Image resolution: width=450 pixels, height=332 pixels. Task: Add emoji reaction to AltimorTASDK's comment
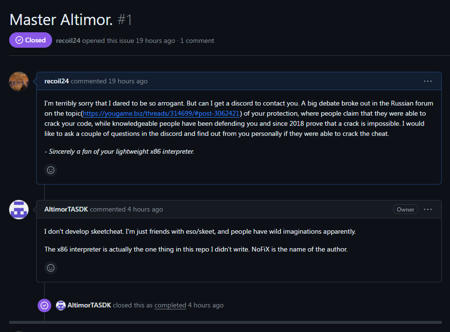[x=51, y=267]
